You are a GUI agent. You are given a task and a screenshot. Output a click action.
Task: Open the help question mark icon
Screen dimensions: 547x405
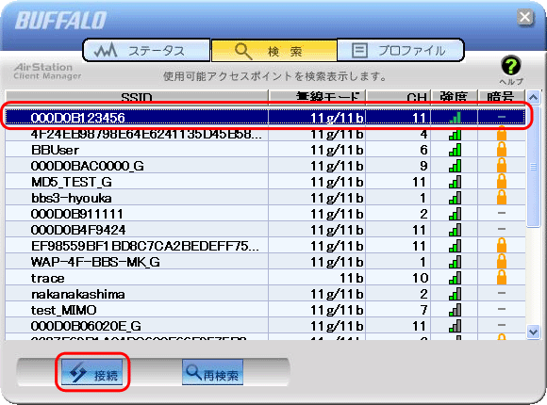(511, 65)
